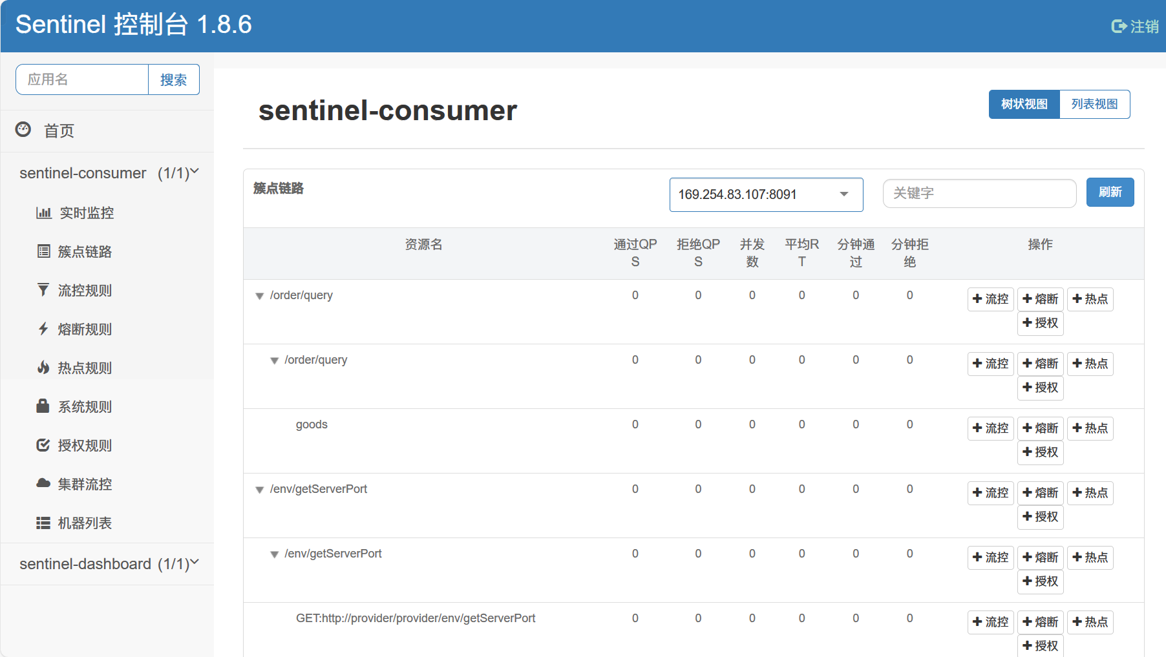Click the check-square icon for 授权规则
The image size is (1166, 657).
click(43, 445)
